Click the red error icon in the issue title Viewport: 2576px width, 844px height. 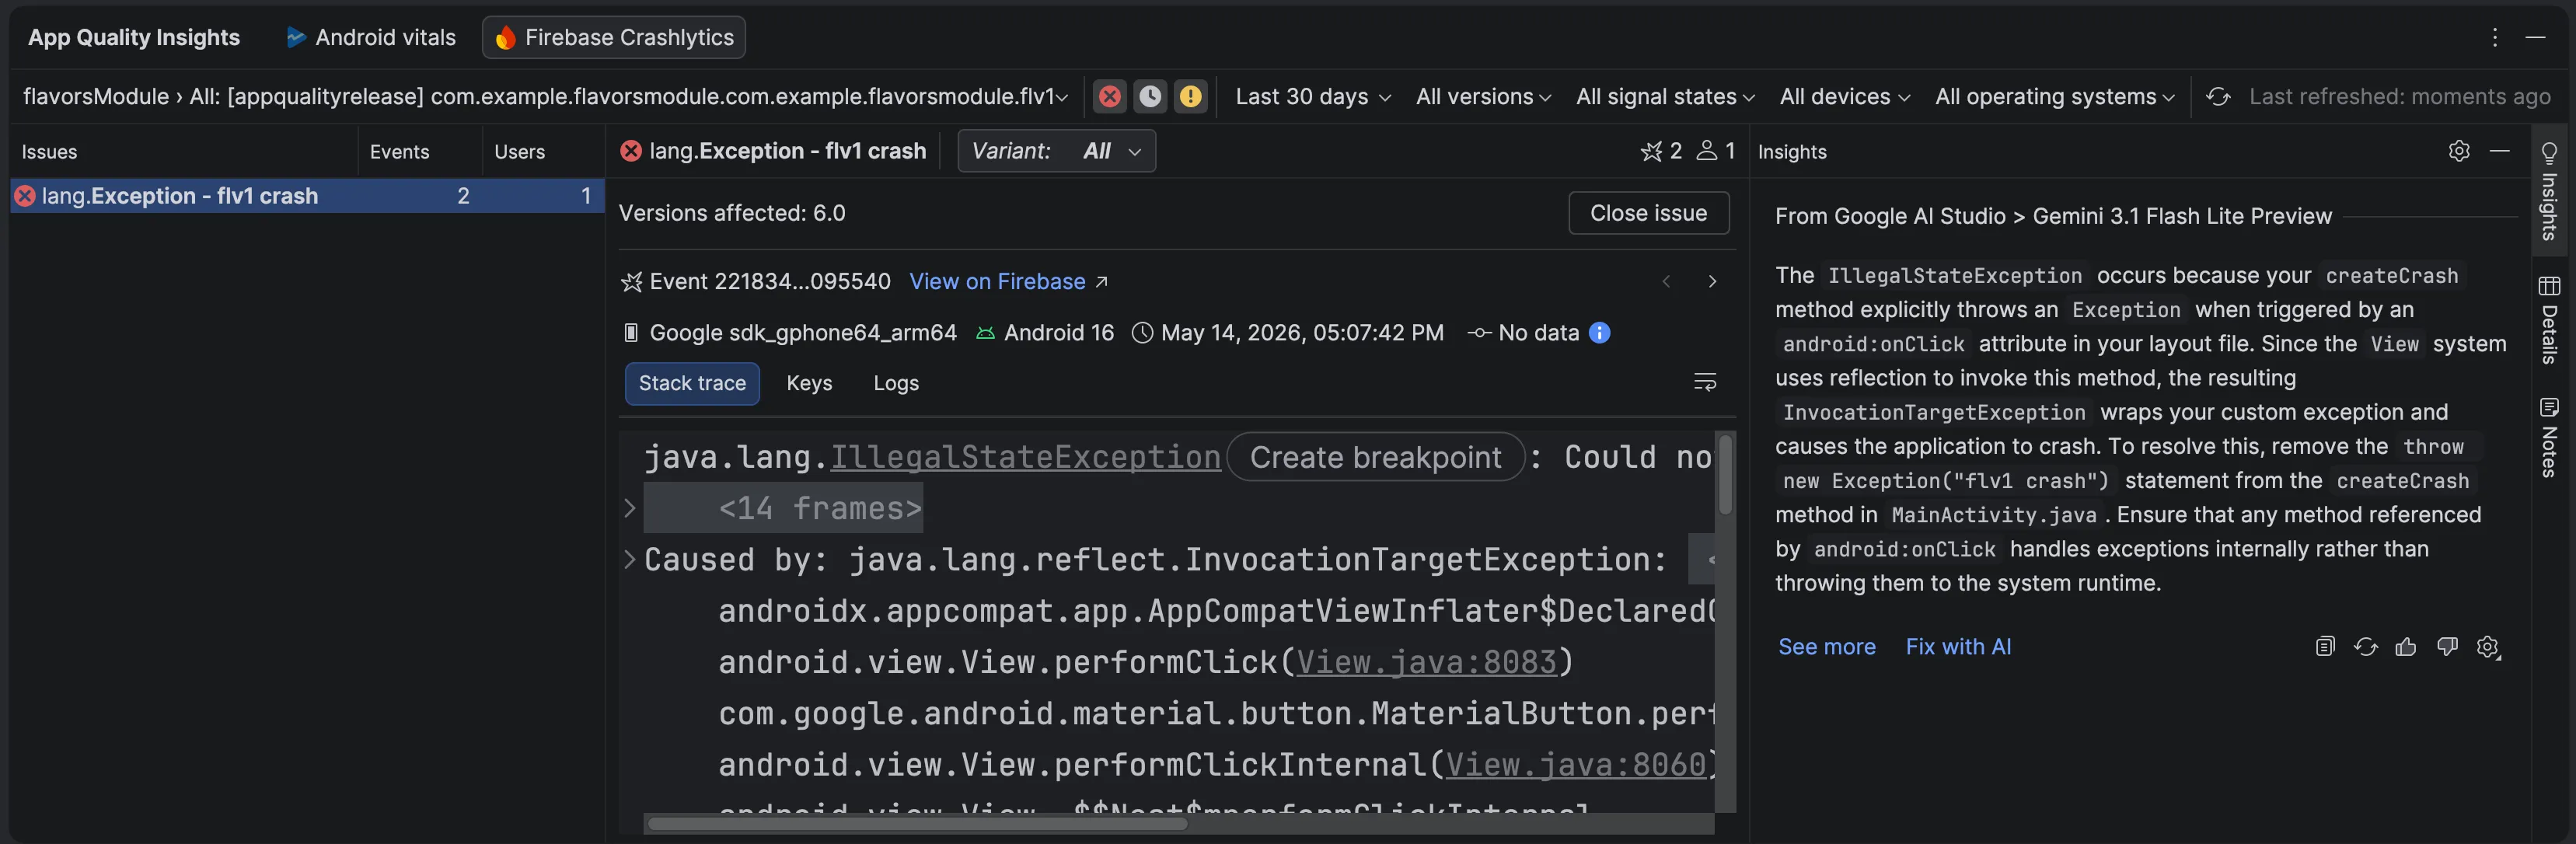tap(631, 151)
